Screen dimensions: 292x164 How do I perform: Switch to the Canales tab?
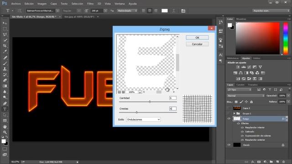pyautogui.click(x=240, y=85)
